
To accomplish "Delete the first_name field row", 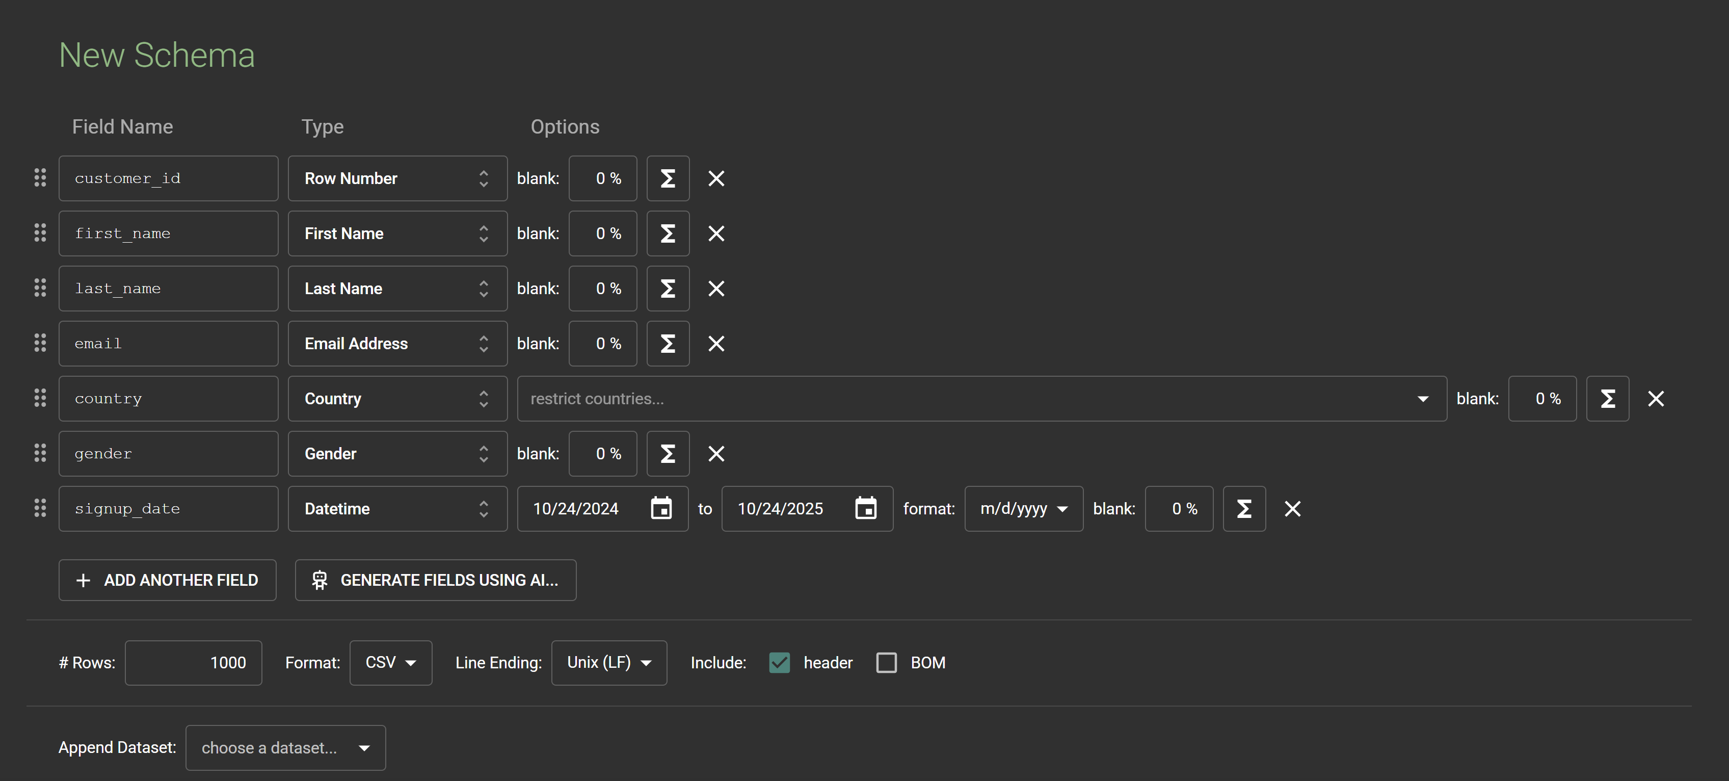I will [716, 233].
